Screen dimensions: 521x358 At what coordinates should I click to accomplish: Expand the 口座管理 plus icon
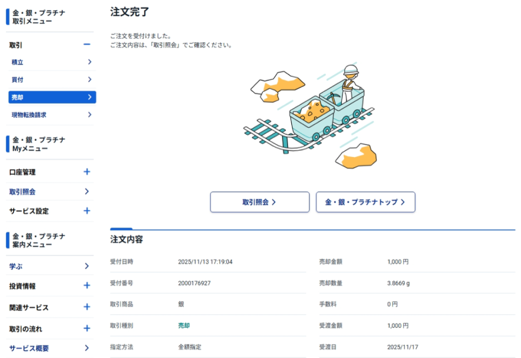pos(87,172)
